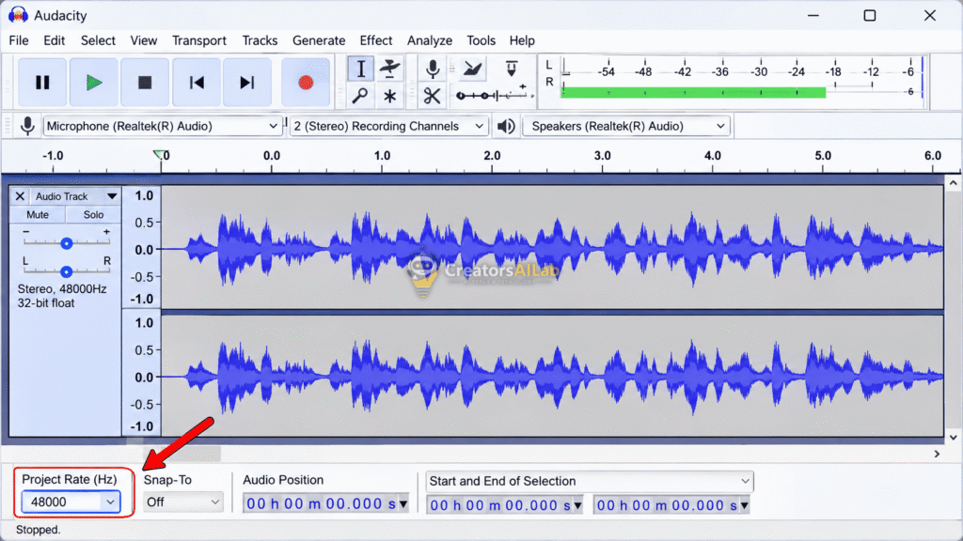The image size is (963, 541).
Task: Open the Select menu
Action: tap(98, 40)
